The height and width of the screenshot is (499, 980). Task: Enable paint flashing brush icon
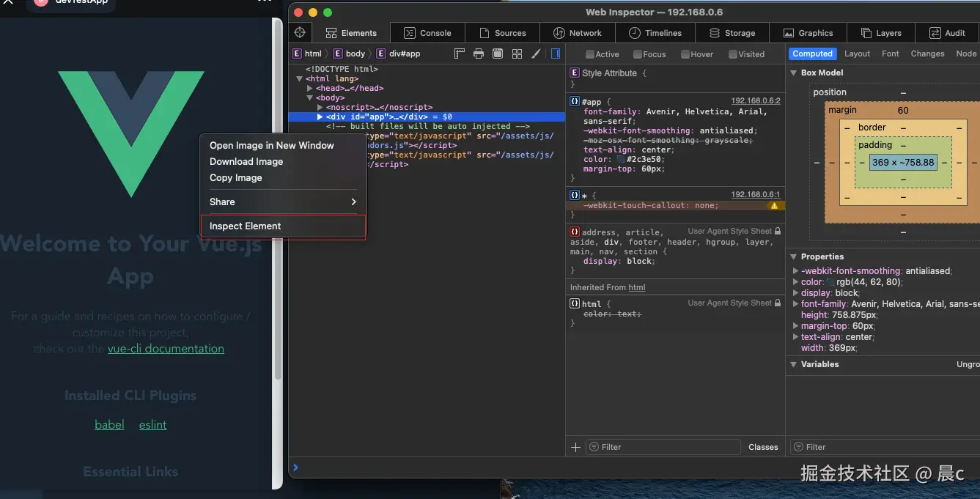(x=536, y=53)
